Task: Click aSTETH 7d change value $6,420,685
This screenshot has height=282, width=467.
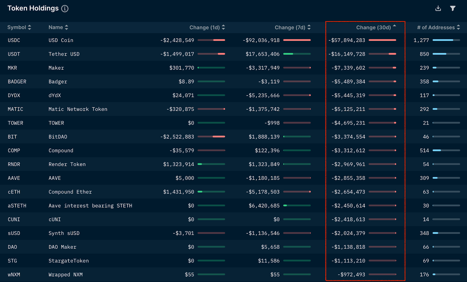Action: [264, 206]
